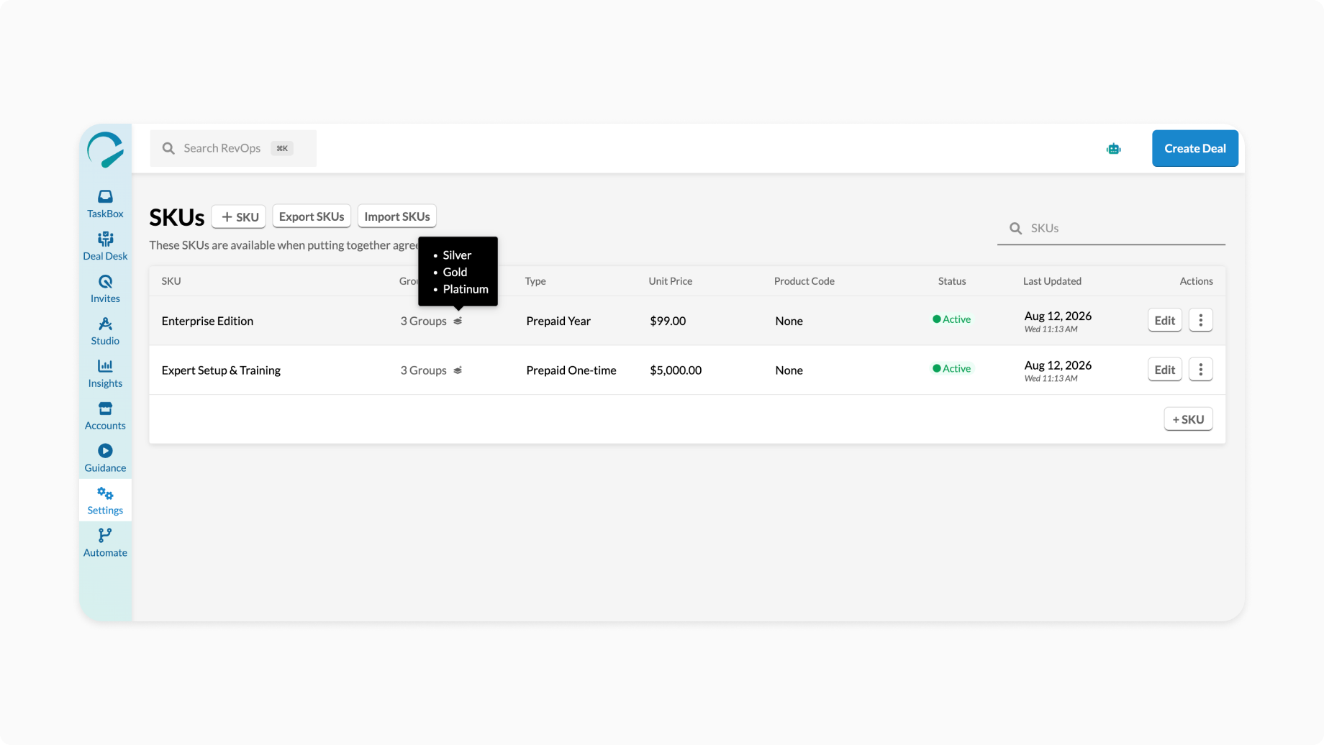Select the Enterprise Edition SKU name
This screenshot has width=1324, height=745.
pos(207,321)
